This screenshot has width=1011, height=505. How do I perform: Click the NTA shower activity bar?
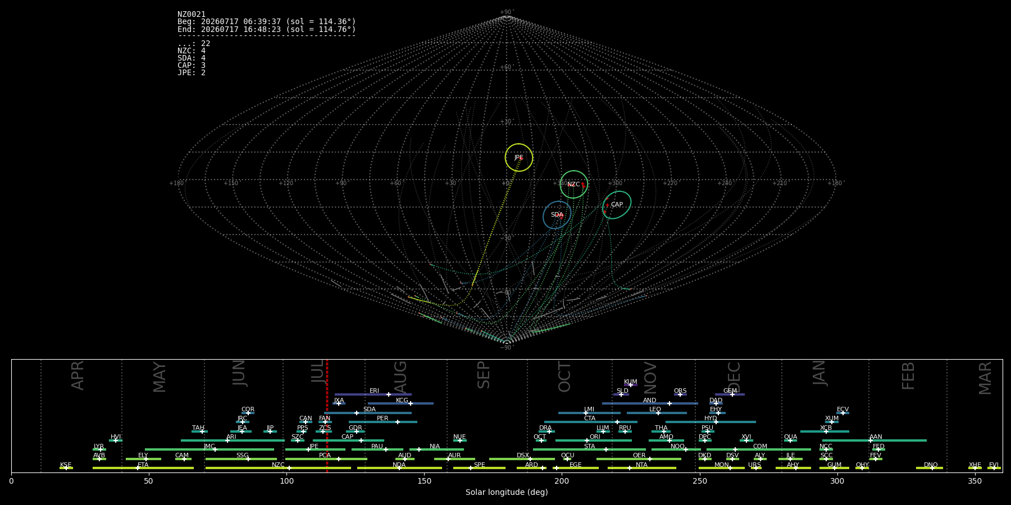(x=641, y=468)
